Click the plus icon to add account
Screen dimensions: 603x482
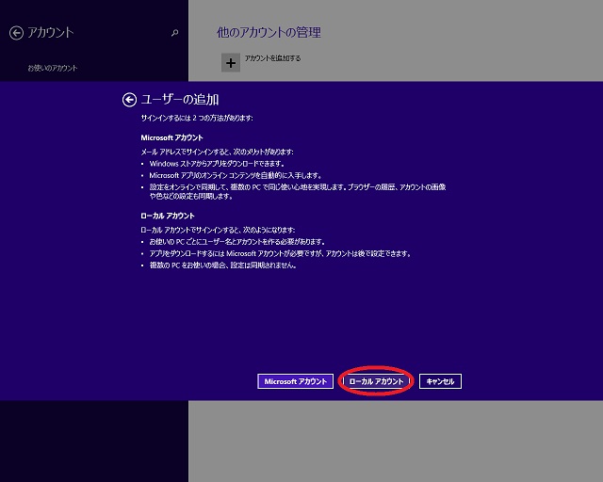point(230,62)
